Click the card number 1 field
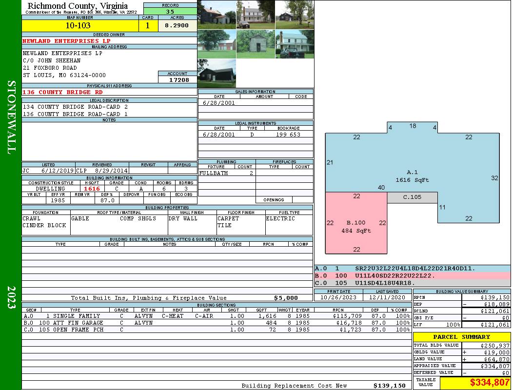Image resolution: width=512 pixels, height=390 pixels. [x=148, y=25]
